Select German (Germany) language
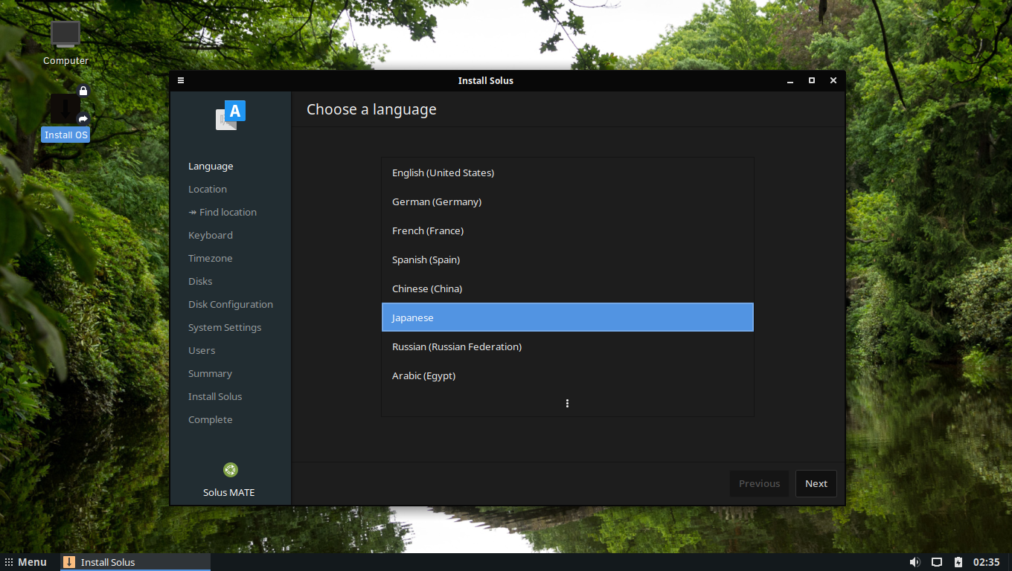This screenshot has height=571, width=1012. pos(568,201)
